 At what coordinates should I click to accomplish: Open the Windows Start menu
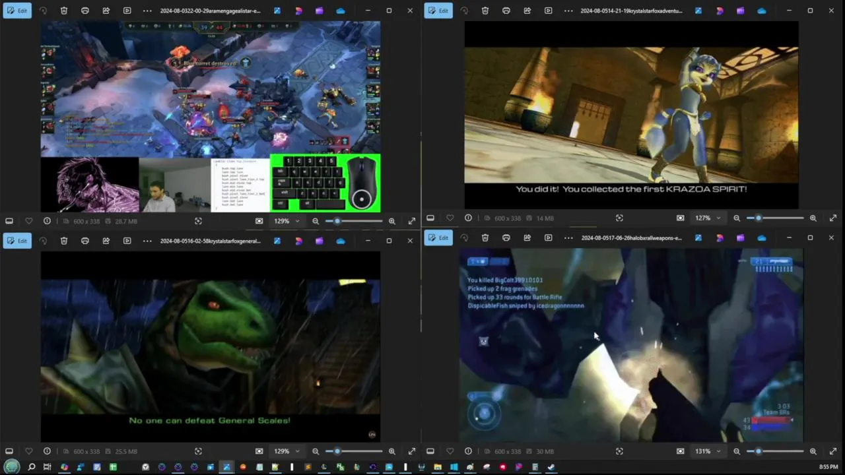12,467
